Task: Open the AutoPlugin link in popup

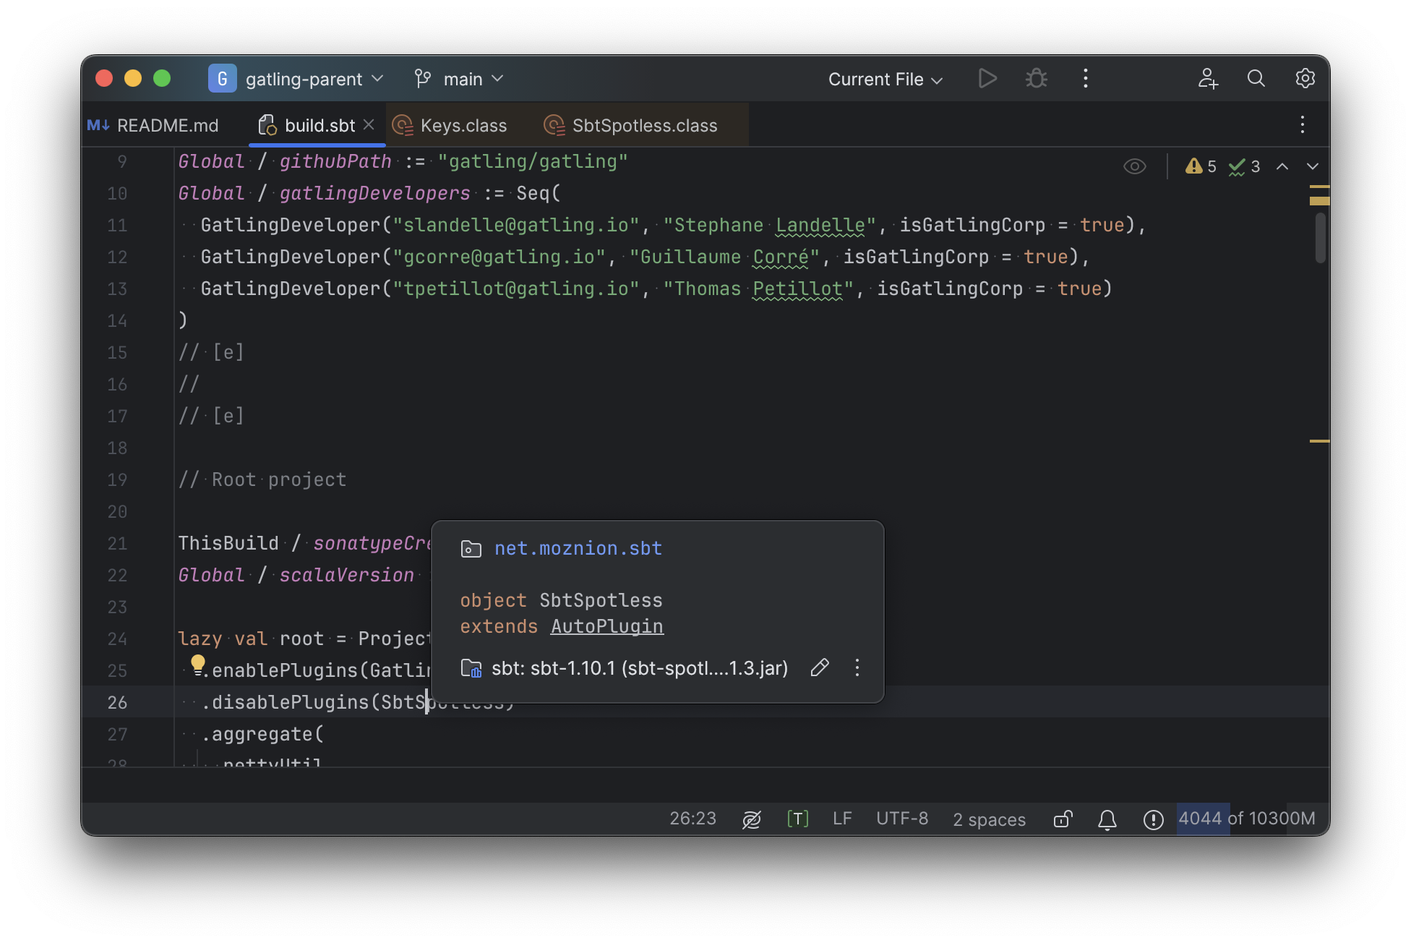Action: [606, 626]
